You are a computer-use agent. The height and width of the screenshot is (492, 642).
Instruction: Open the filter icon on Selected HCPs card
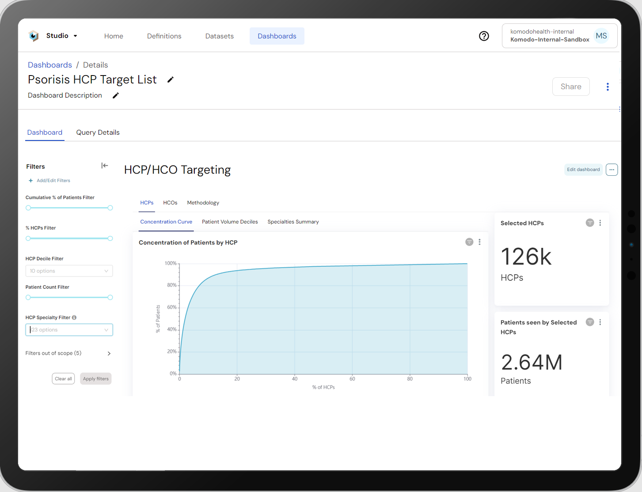click(x=589, y=223)
